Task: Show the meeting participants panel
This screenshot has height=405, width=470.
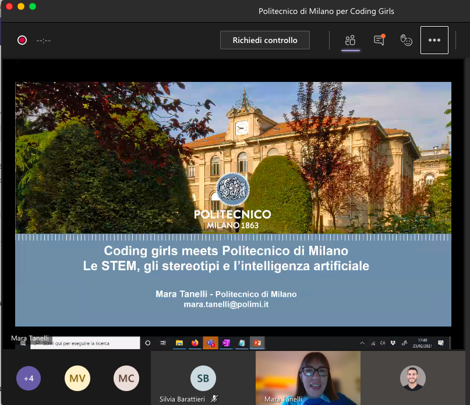Action: click(350, 40)
